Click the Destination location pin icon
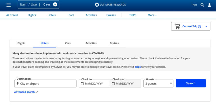The height and width of the screenshot is (105, 216). (18, 83)
